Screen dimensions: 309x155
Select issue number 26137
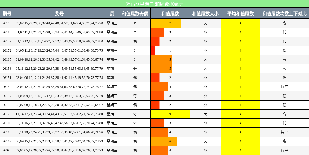(7, 96)
